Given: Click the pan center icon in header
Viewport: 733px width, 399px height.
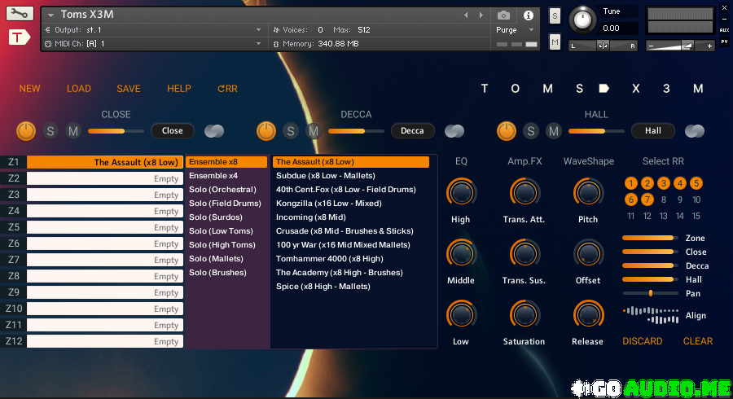Looking at the screenshot, I should click(603, 46).
